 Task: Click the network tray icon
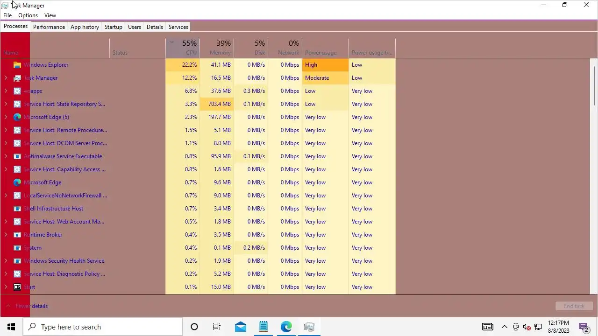538,327
